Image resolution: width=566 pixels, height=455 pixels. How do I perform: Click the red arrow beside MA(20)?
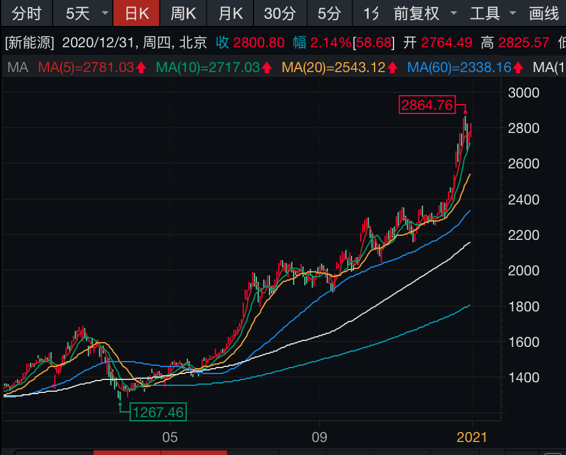click(x=392, y=67)
